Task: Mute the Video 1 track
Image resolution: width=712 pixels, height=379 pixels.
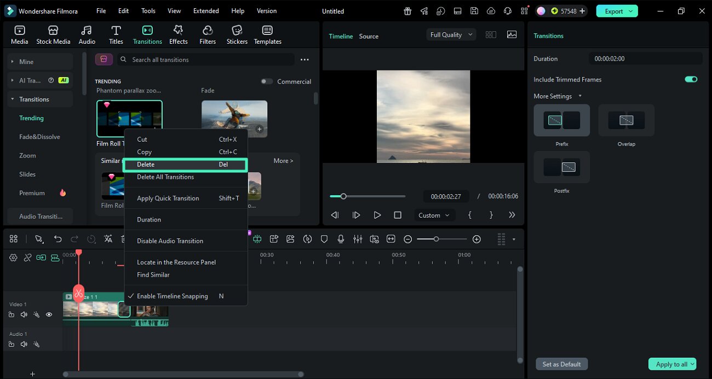Action: [24, 314]
